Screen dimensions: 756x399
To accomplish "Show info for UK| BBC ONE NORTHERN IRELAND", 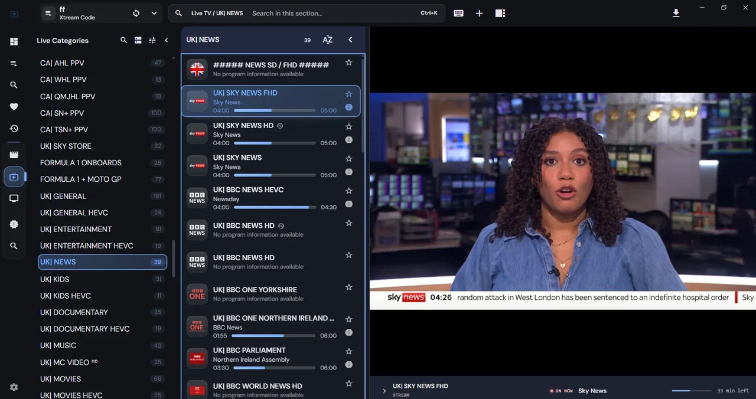I will pyautogui.click(x=348, y=332).
